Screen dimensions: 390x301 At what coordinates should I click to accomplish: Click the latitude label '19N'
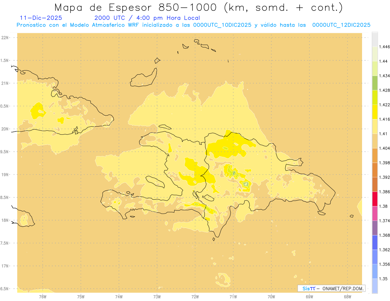pos(5,174)
